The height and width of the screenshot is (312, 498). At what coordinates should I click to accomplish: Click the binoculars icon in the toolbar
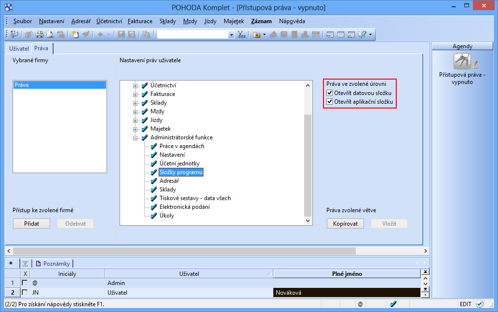pos(305,34)
